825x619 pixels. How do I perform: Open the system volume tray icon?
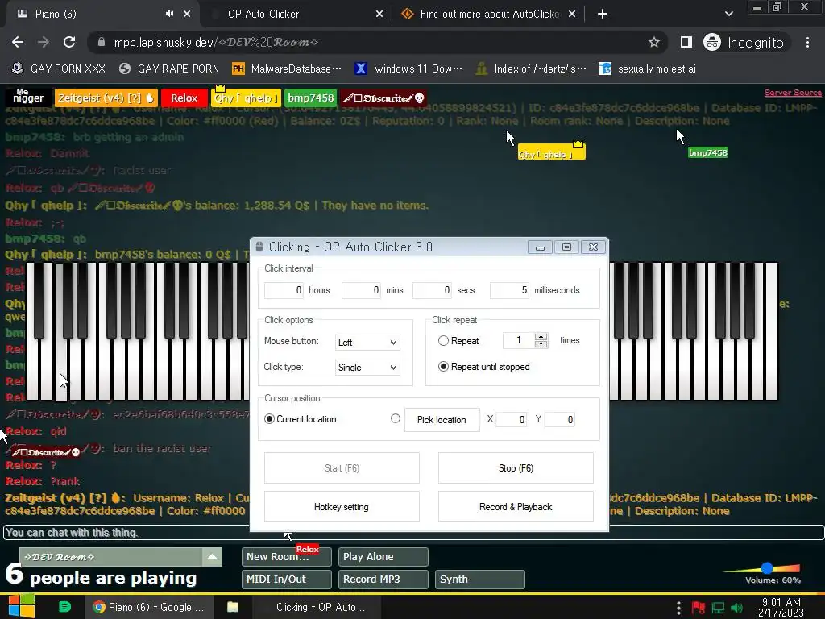coord(736,608)
